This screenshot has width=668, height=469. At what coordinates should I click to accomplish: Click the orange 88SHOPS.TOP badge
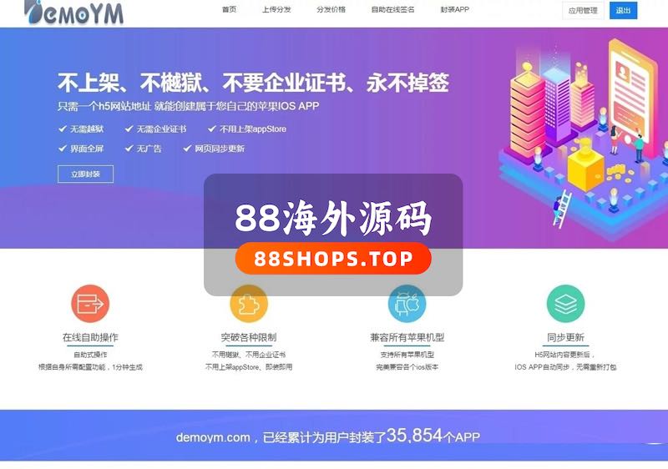tap(333, 259)
